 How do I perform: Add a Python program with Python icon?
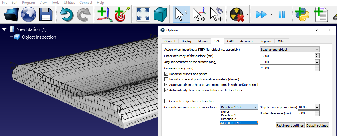point(302,14)
